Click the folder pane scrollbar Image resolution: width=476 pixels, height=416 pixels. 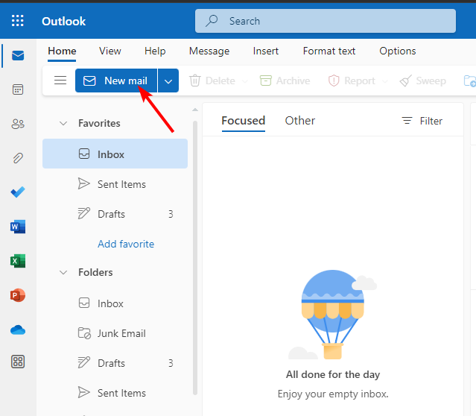[195, 258]
